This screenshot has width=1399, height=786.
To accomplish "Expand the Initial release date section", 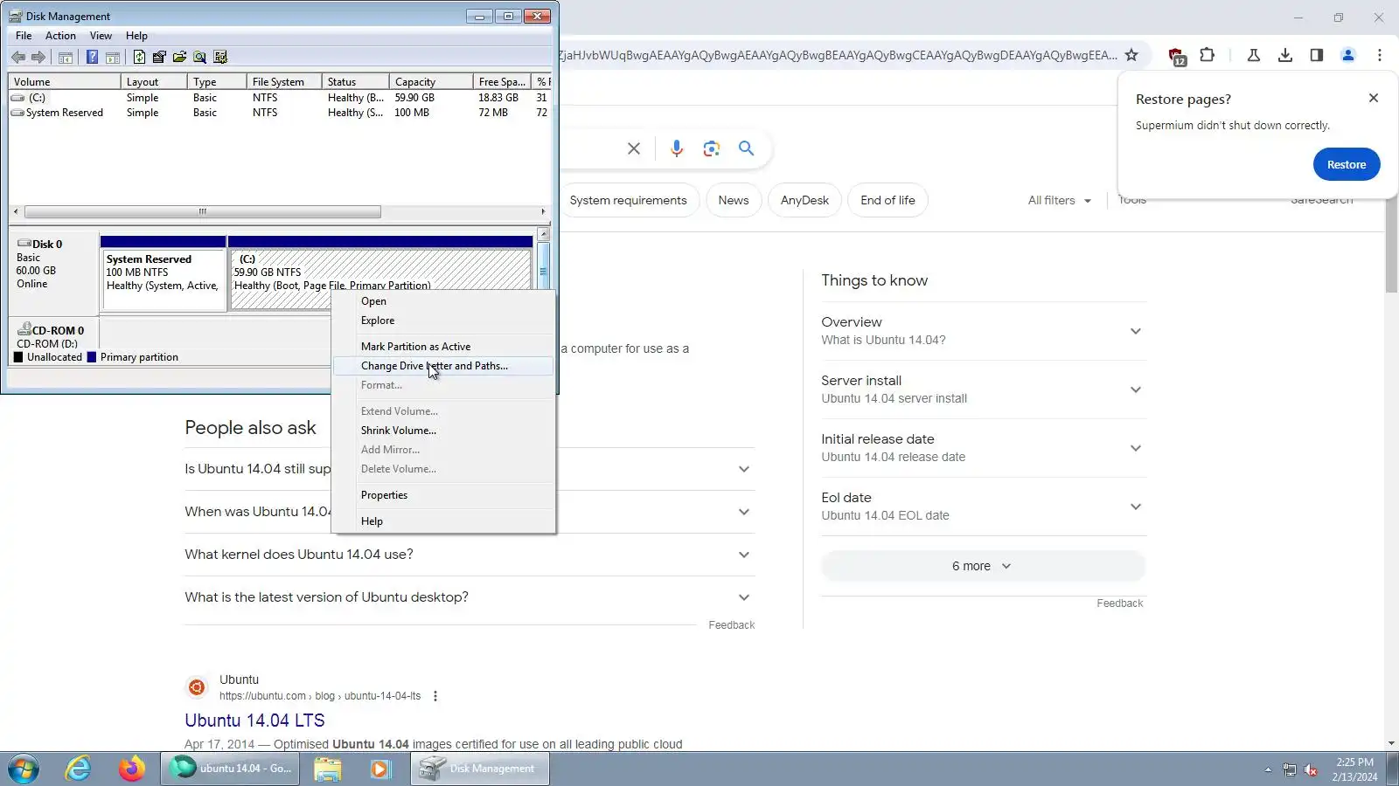I will [x=983, y=448].
